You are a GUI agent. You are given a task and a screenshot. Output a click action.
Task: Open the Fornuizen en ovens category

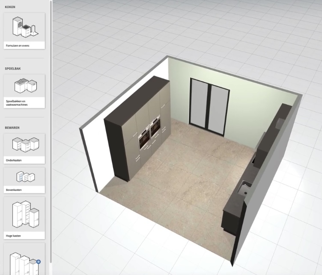pyautogui.click(x=24, y=30)
